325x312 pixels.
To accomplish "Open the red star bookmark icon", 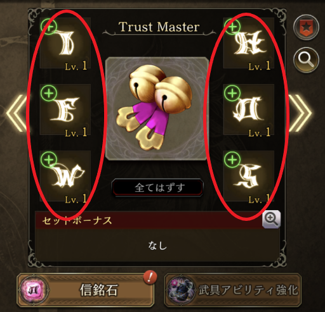I will click(306, 27).
